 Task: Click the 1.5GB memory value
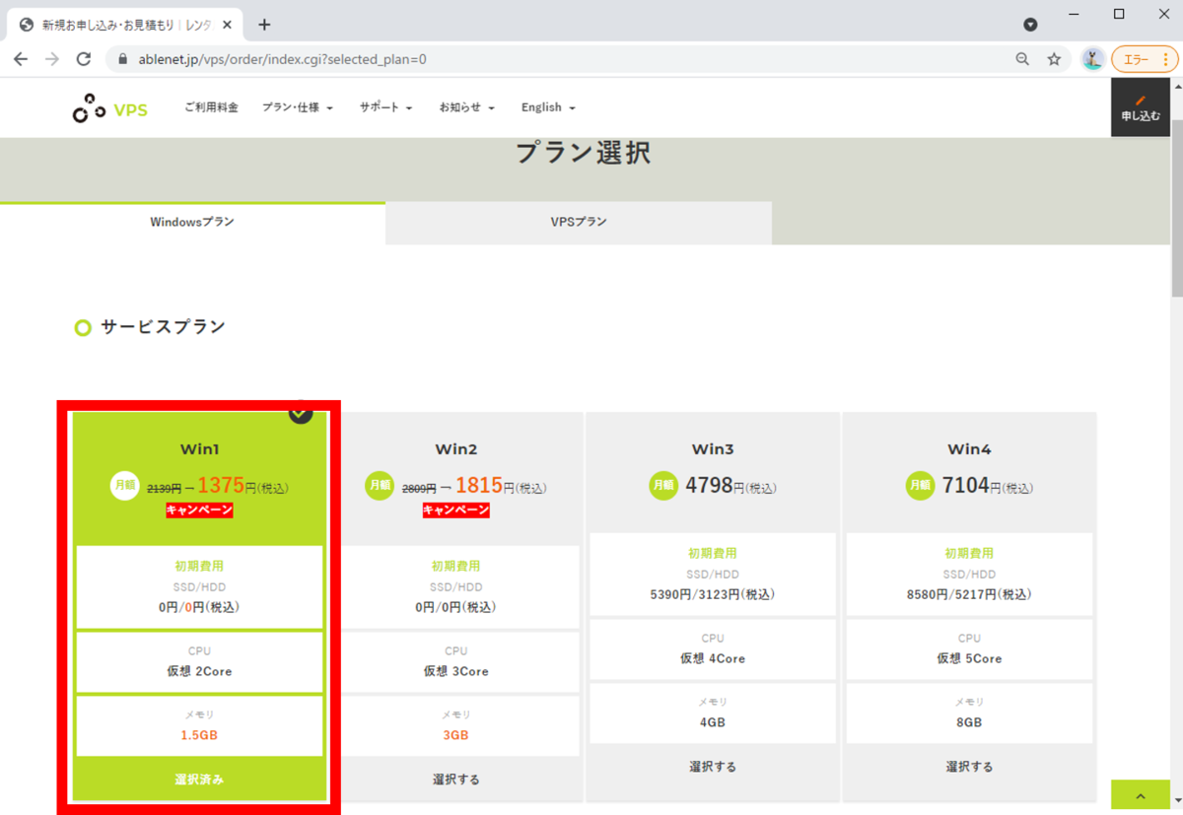coord(199,735)
